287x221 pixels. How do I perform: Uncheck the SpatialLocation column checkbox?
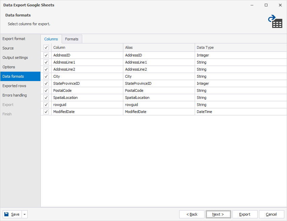46,98
